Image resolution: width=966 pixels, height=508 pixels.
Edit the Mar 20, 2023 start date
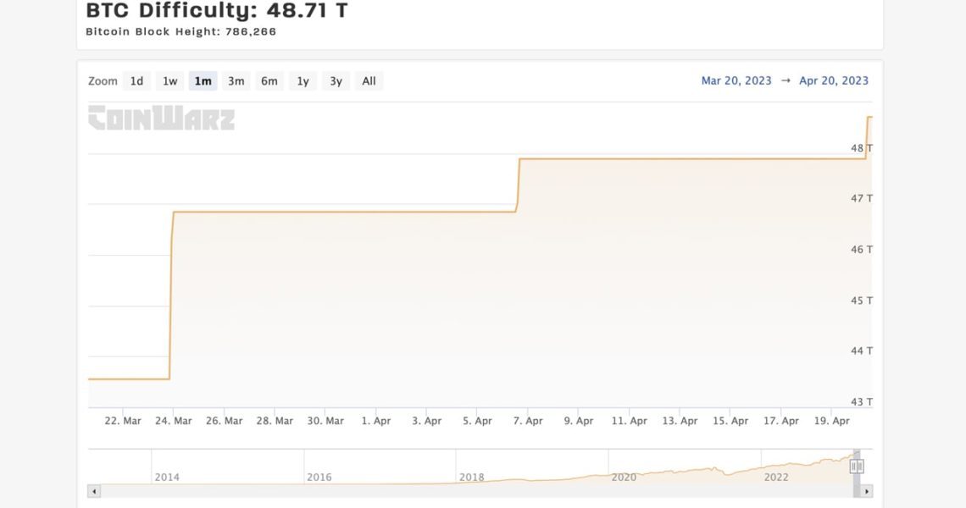click(x=736, y=81)
